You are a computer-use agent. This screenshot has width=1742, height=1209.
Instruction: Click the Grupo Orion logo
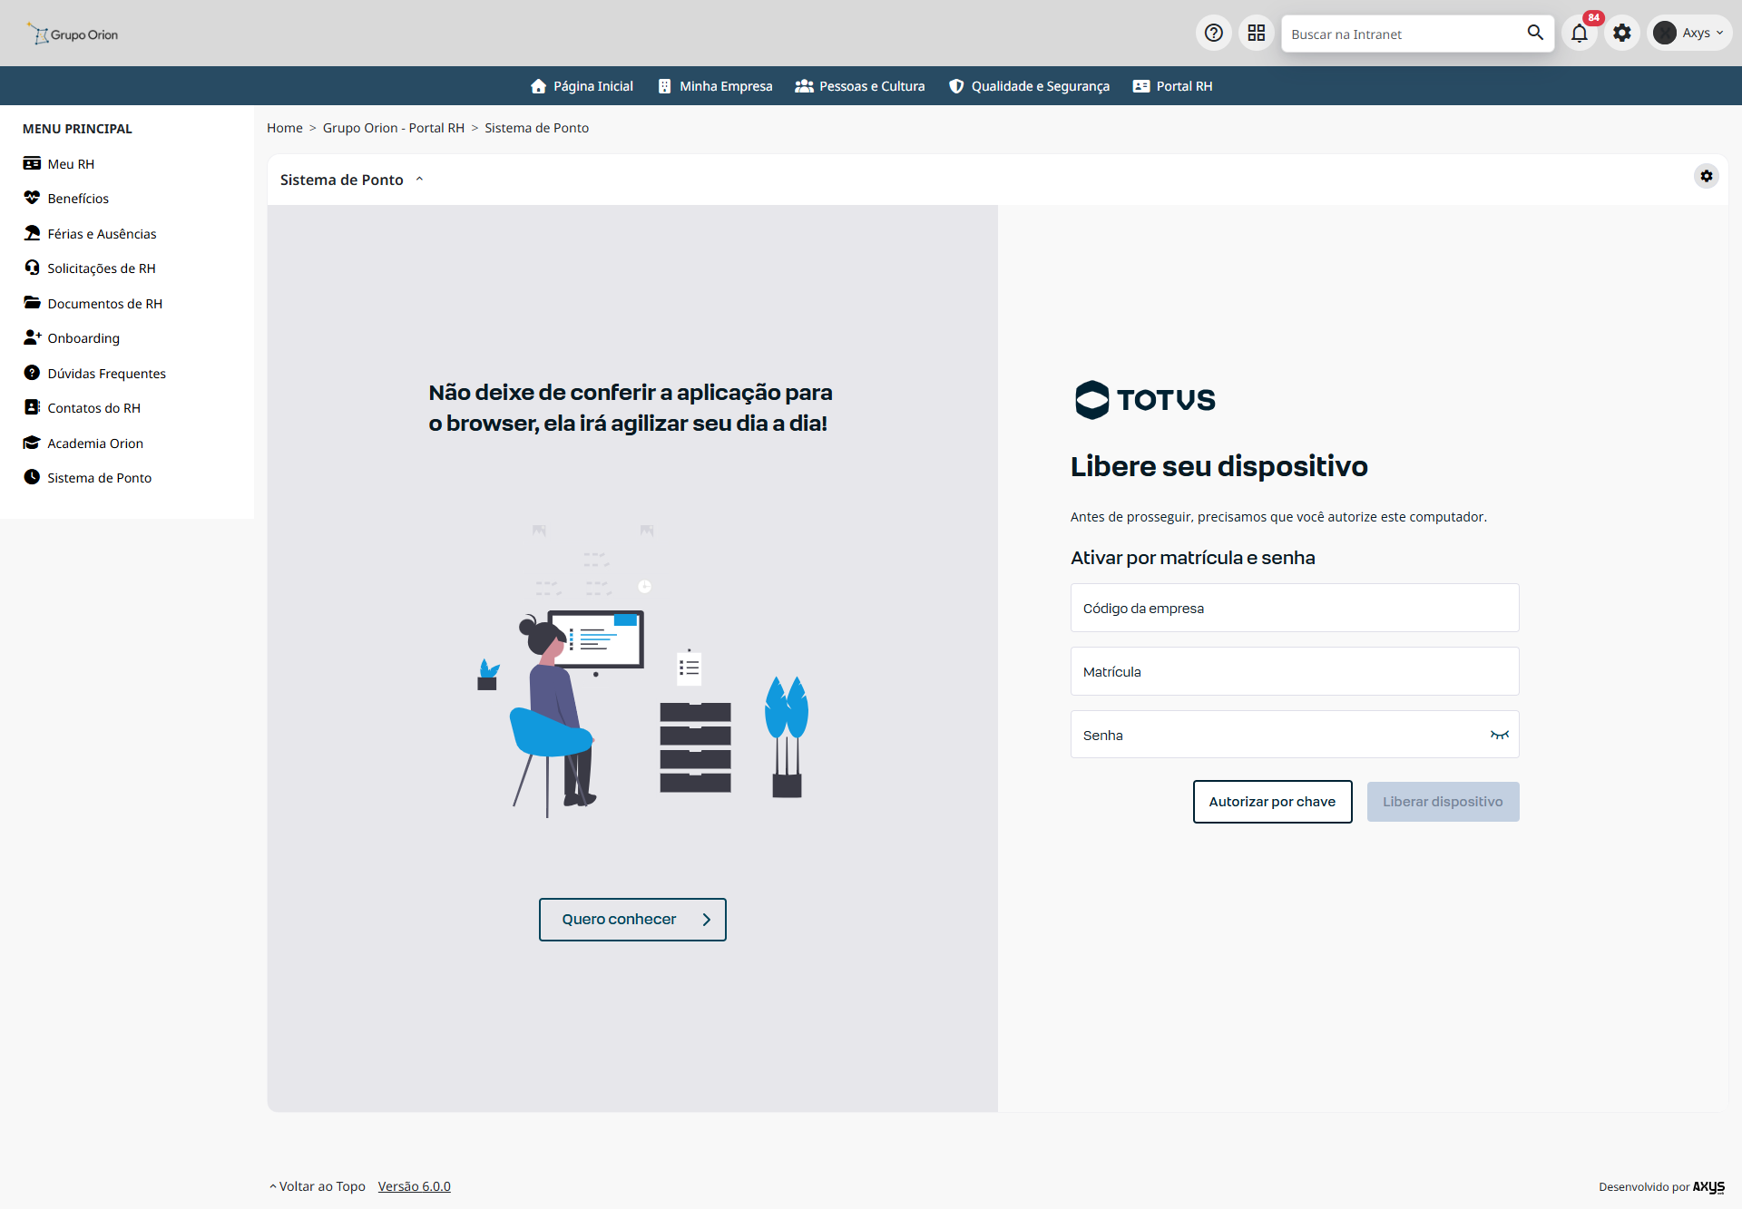[73, 34]
